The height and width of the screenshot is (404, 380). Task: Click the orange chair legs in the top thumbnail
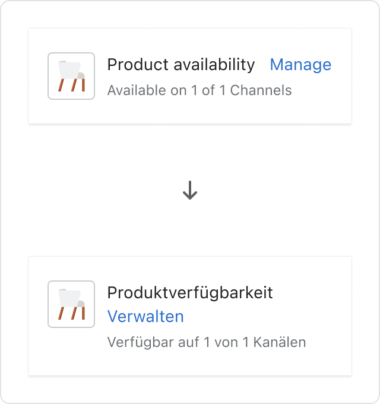point(72,85)
